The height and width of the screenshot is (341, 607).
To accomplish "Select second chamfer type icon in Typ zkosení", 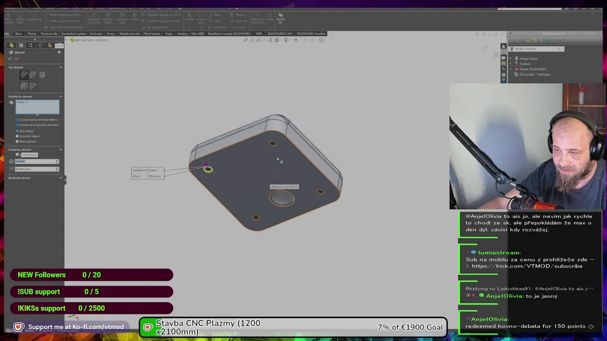I will coord(33,75).
